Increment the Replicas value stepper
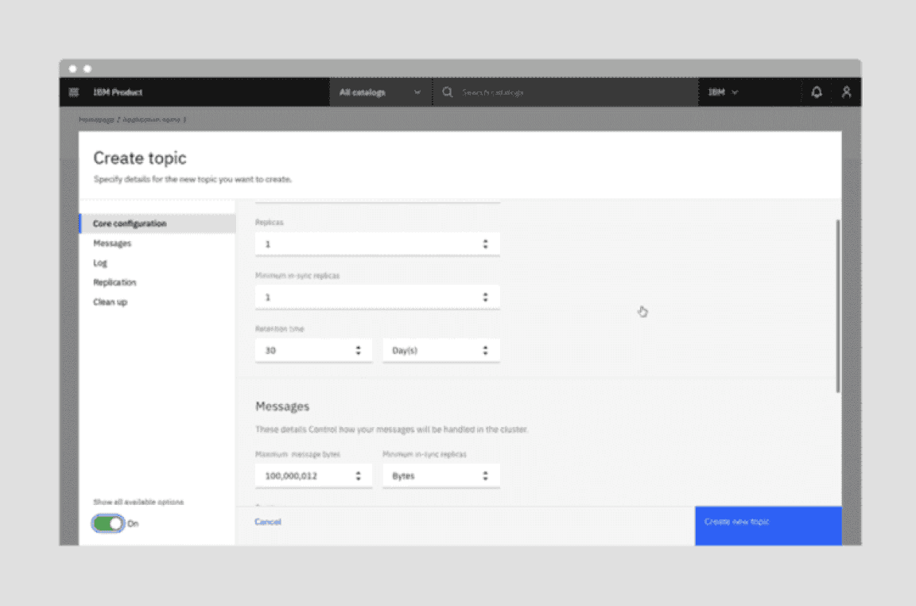Image resolution: width=916 pixels, height=606 pixels. (485, 240)
